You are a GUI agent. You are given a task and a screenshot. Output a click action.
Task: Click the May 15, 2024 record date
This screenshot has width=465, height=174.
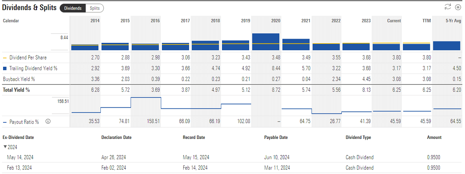click(x=196, y=157)
